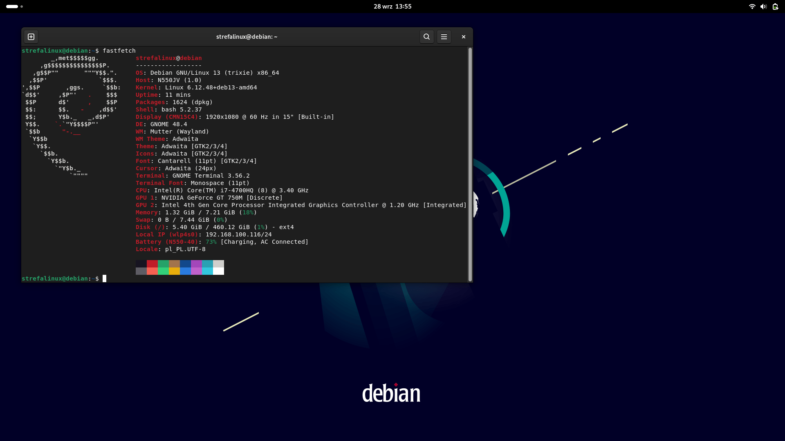
Task: Click the Terminal Font value Monospace (11pt)
Action: (220, 183)
